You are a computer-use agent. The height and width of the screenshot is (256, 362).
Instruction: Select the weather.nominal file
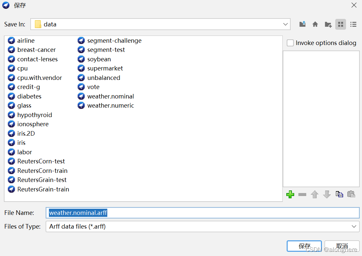tap(110, 97)
